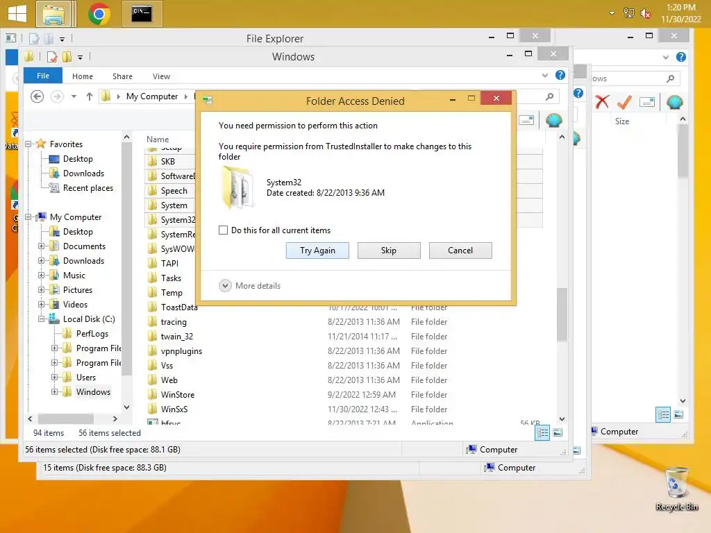The width and height of the screenshot is (711, 533).
Task: Click navigation pane horizontal scrollbar
Action: pyautogui.click(x=66, y=418)
